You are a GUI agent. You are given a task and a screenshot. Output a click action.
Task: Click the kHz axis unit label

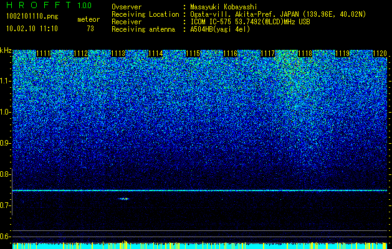[x=6, y=50]
